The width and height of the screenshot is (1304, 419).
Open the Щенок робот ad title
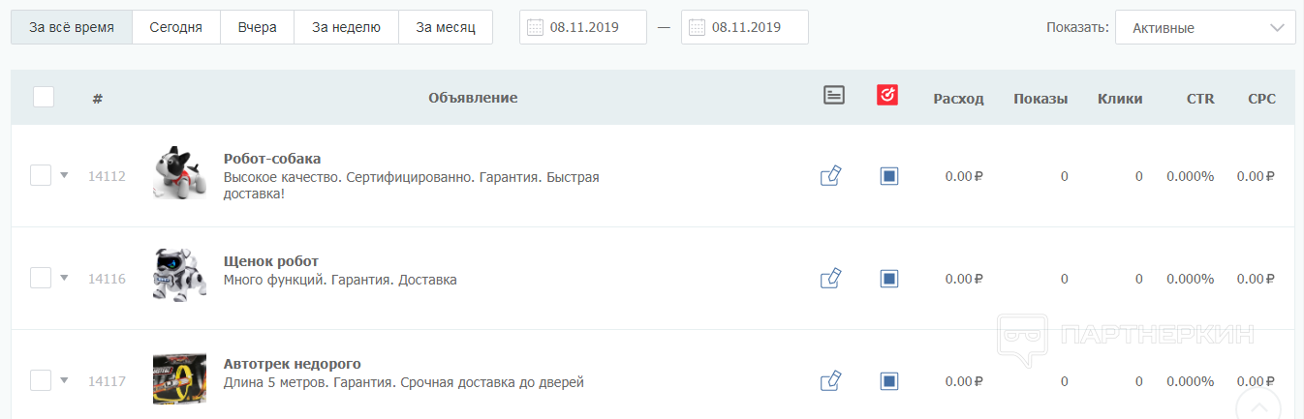[x=271, y=261]
